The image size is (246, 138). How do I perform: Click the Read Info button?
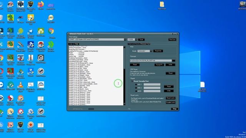pyautogui.click(x=158, y=51)
